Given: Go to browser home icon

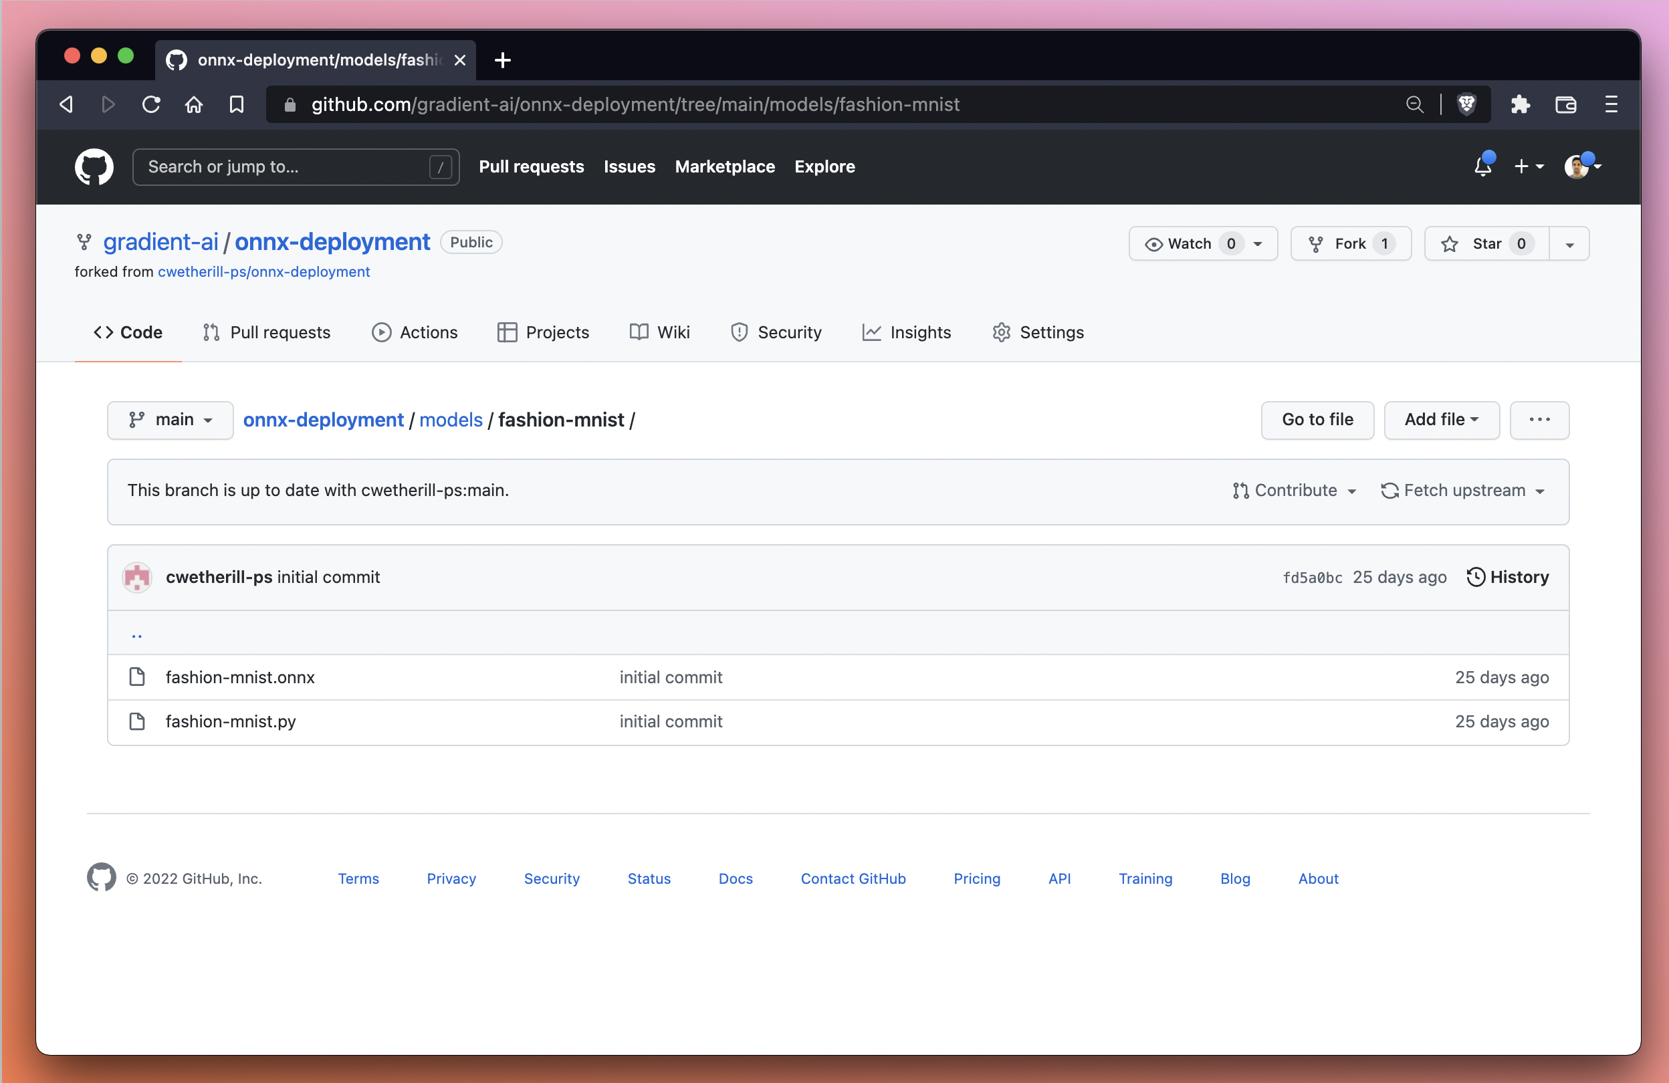Looking at the screenshot, I should pyautogui.click(x=193, y=104).
